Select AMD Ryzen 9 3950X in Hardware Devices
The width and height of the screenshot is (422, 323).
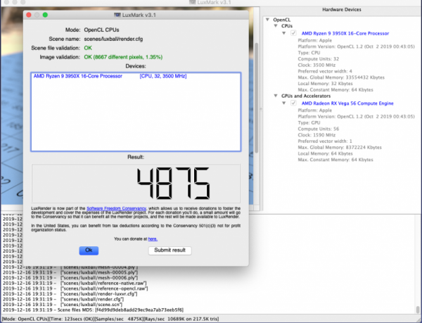tap(345, 33)
